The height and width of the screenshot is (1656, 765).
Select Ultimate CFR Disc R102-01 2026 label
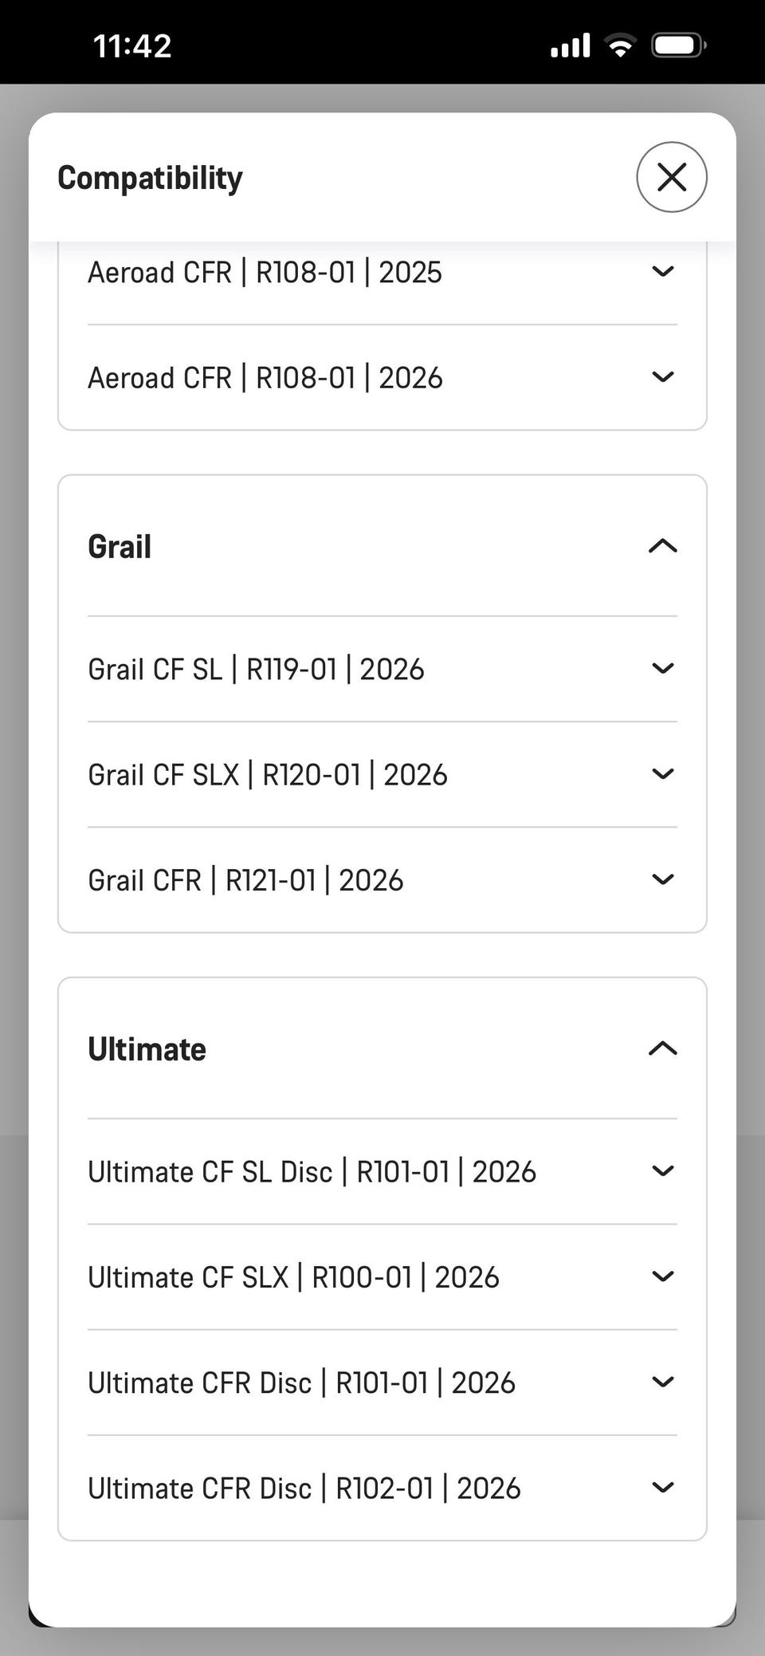point(304,1488)
